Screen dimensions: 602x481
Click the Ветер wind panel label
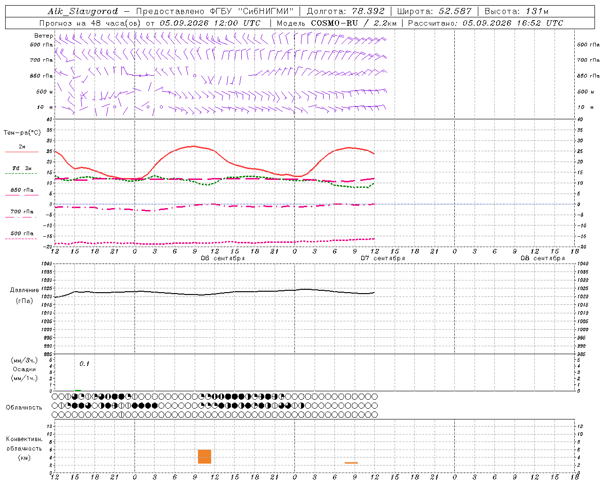[x=43, y=36]
